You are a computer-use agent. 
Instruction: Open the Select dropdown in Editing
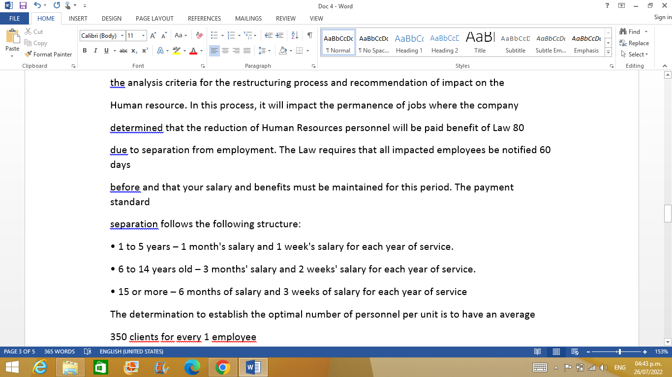click(635, 54)
